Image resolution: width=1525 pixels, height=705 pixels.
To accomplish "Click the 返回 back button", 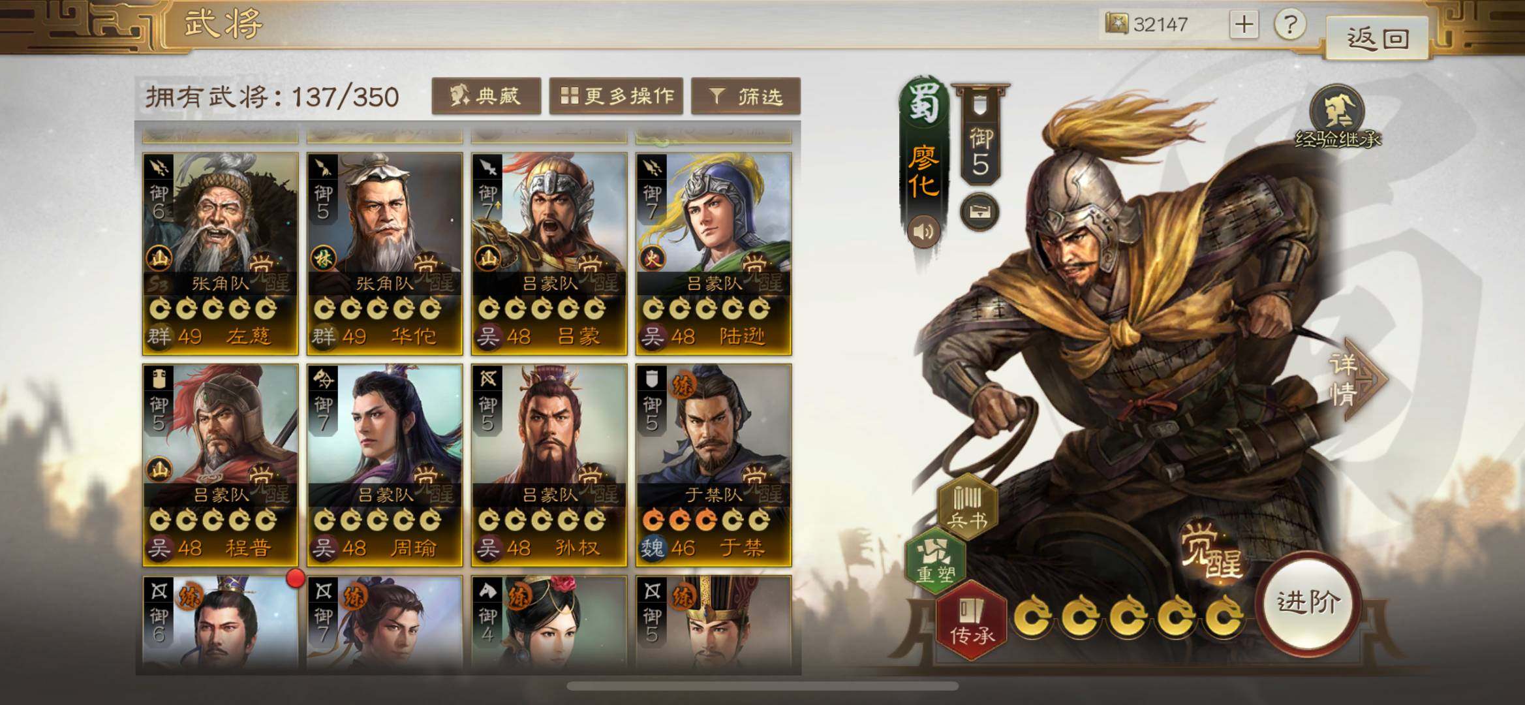I will coord(1378,39).
